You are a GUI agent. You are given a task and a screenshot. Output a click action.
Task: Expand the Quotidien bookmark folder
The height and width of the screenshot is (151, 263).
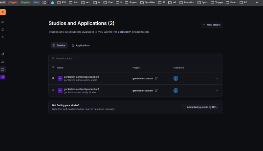148,2
